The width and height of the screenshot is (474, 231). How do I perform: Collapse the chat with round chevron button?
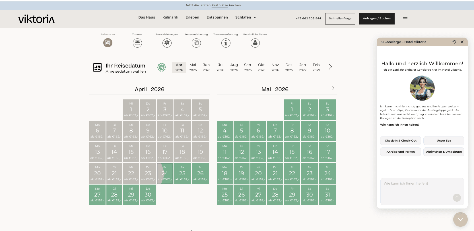(460, 219)
